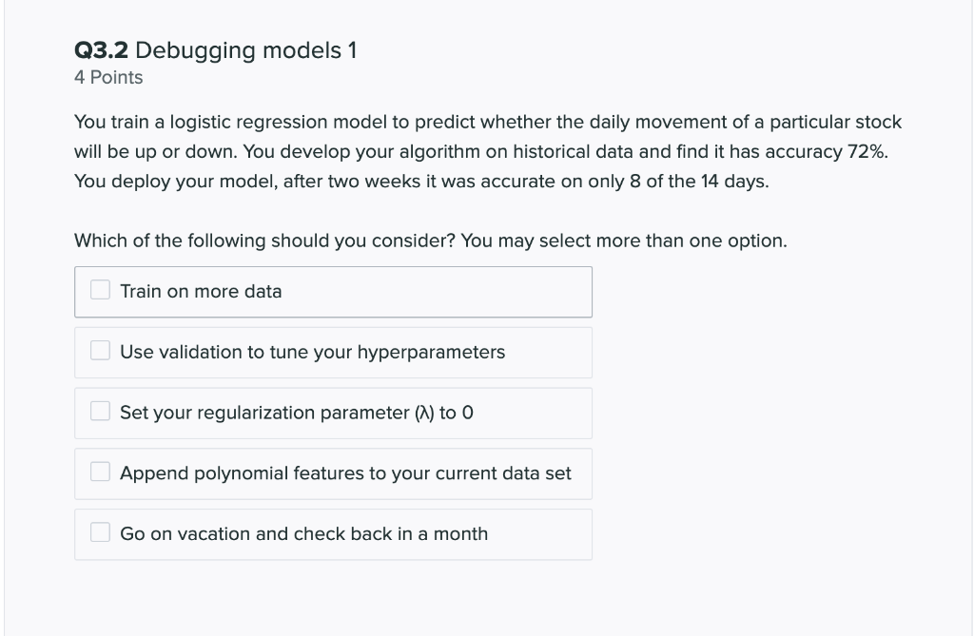This screenshot has width=974, height=636.
Task: Click "Go on vacation and check back" text
Action: pyautogui.click(x=256, y=534)
